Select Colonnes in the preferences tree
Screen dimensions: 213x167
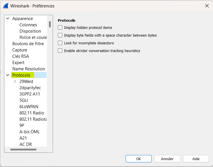[28, 25]
